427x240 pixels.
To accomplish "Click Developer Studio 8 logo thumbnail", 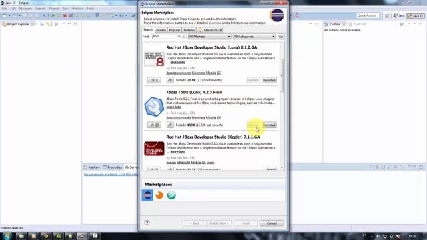I will 154,59.
